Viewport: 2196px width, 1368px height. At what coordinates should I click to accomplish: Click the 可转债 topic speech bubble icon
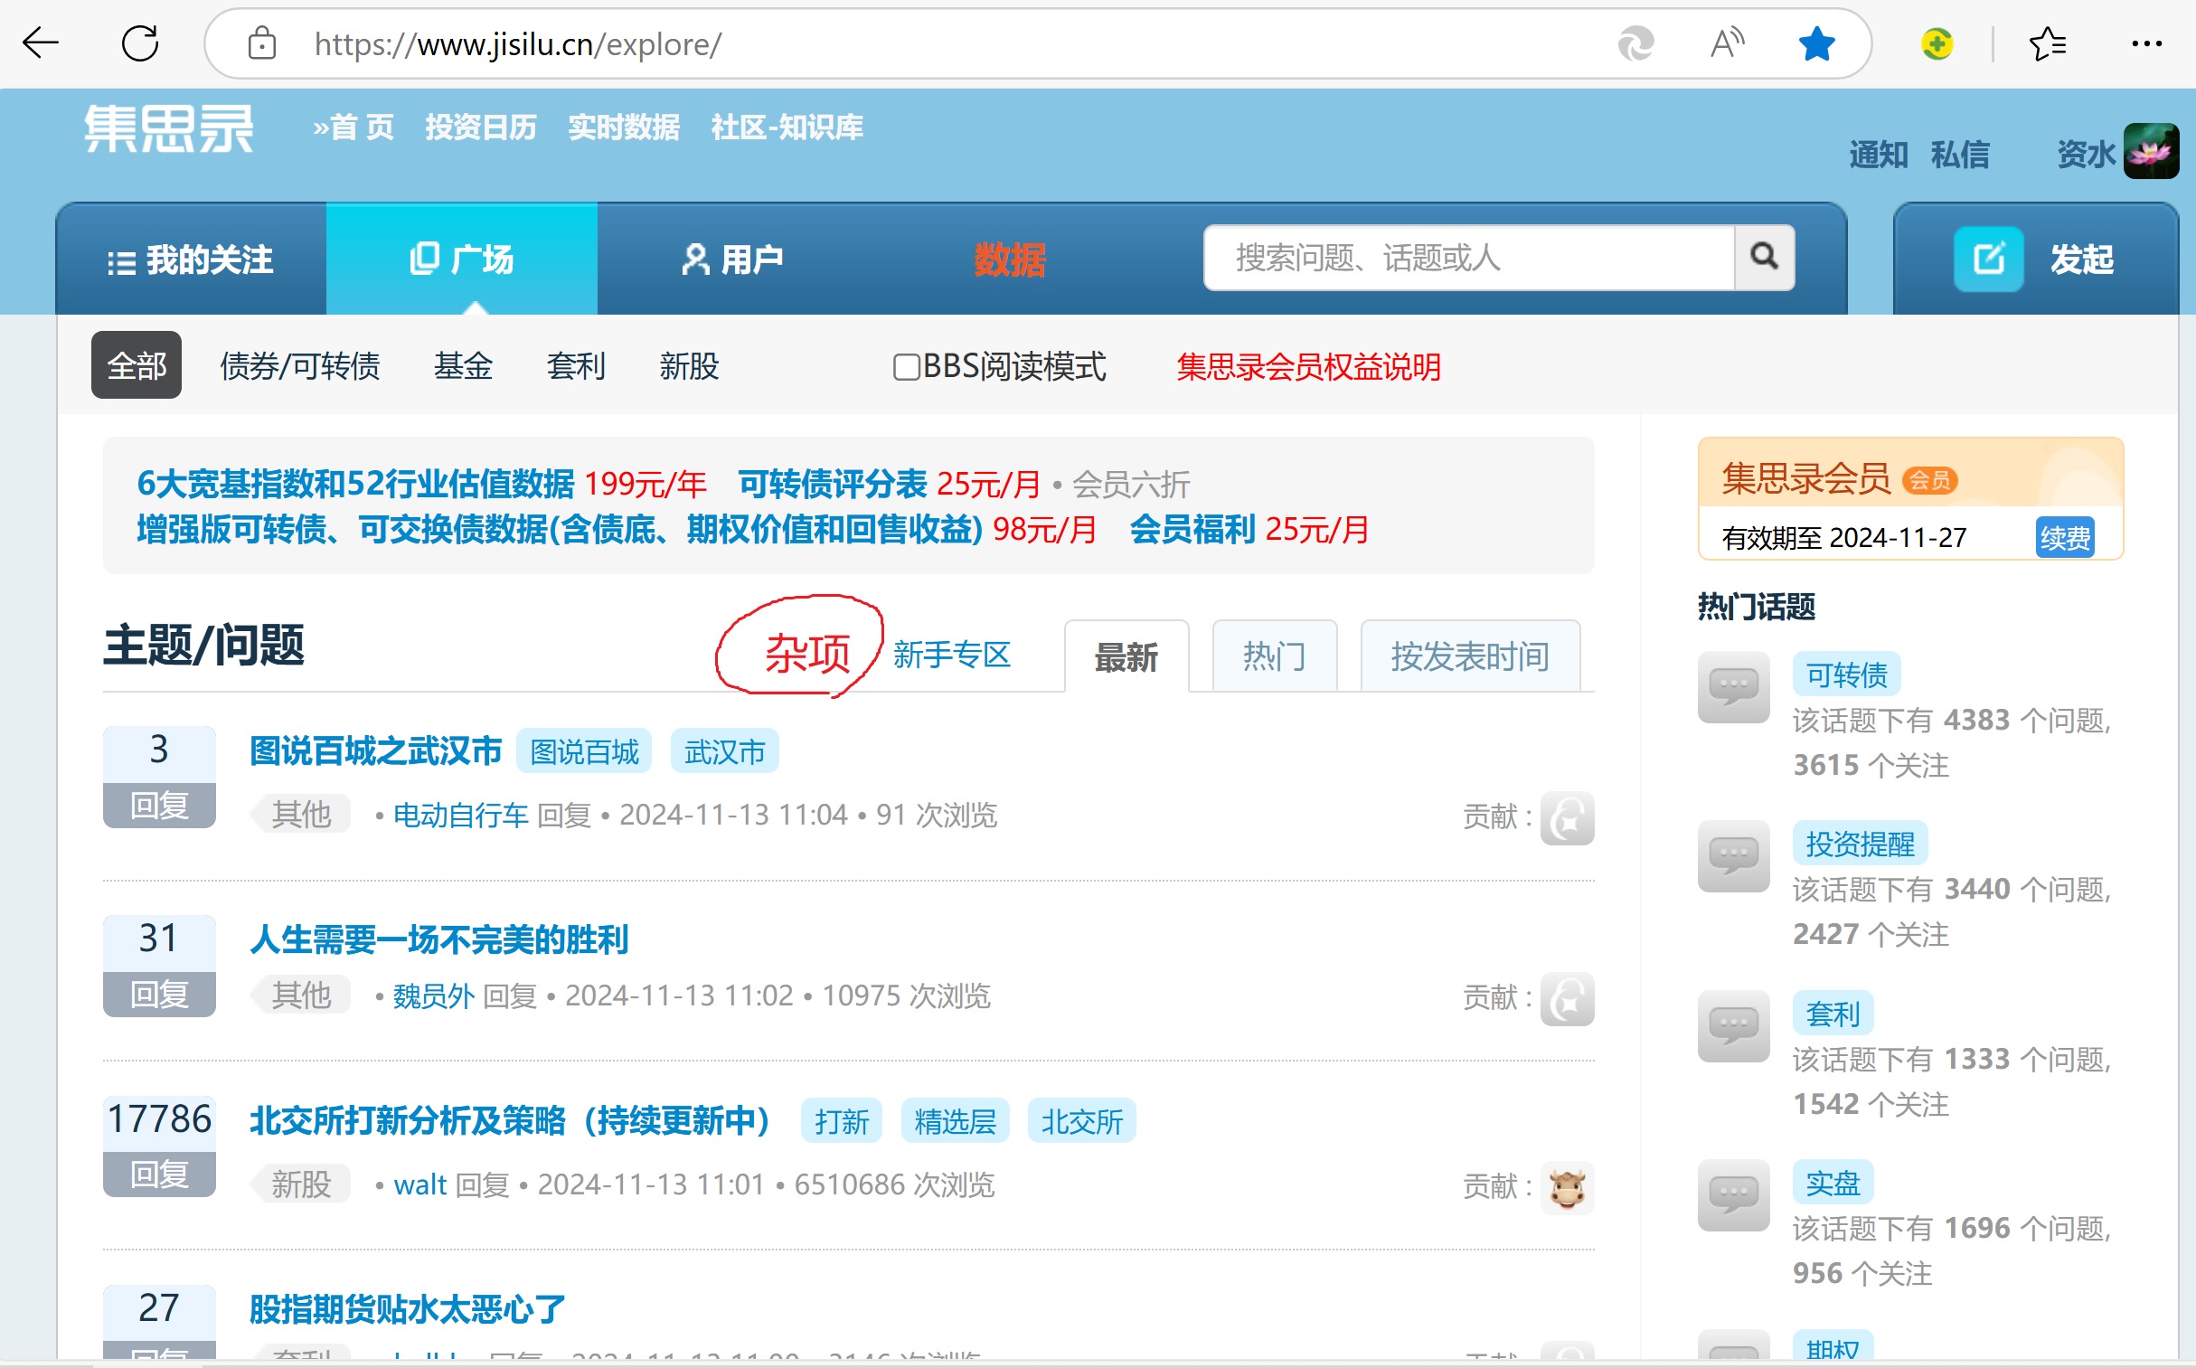coord(1733,688)
